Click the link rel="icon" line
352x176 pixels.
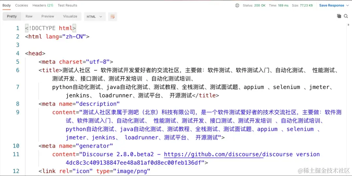click(94, 171)
